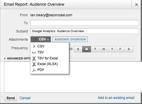
Task: Click into the Subject field
Action: (84, 31)
